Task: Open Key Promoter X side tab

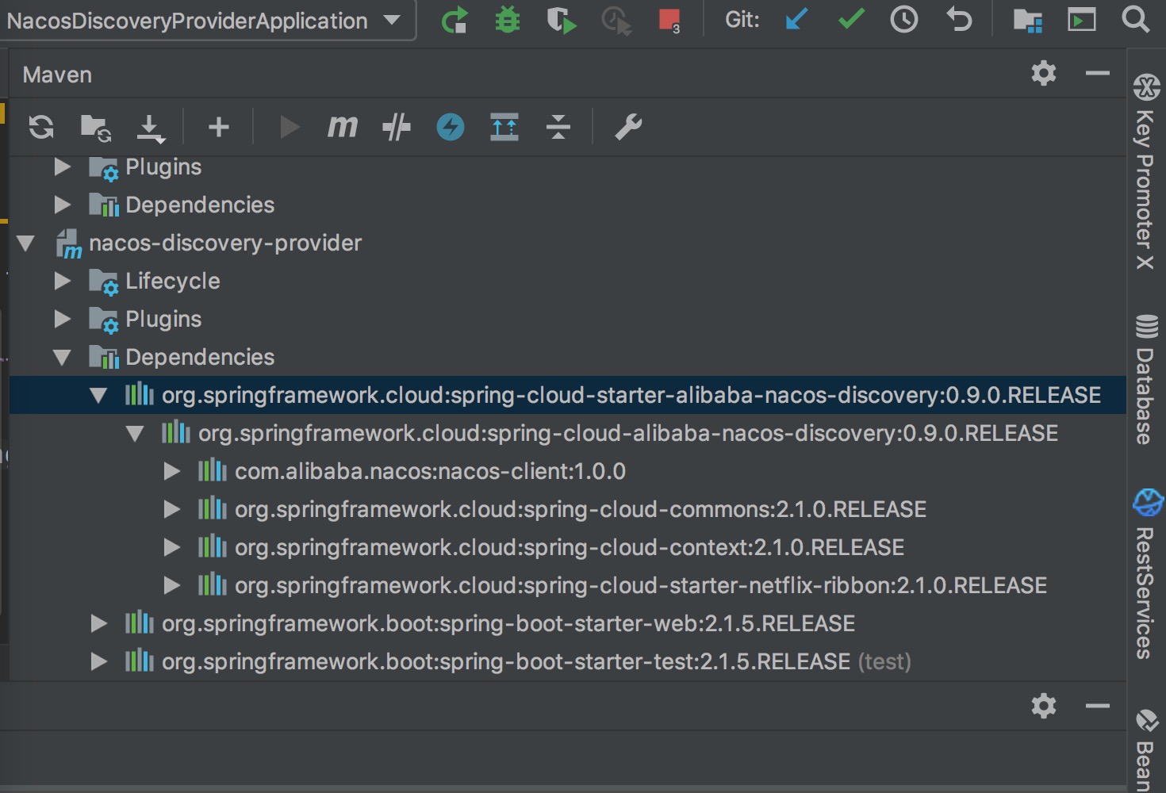Action: coord(1146,171)
